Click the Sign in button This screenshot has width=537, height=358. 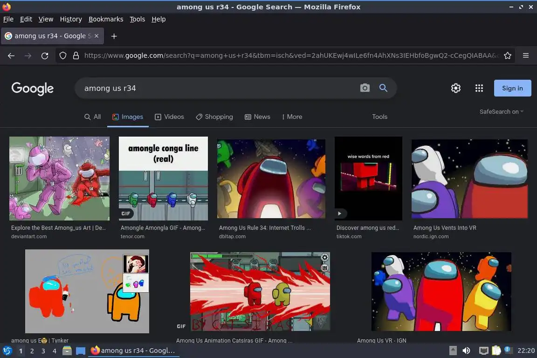(512, 88)
